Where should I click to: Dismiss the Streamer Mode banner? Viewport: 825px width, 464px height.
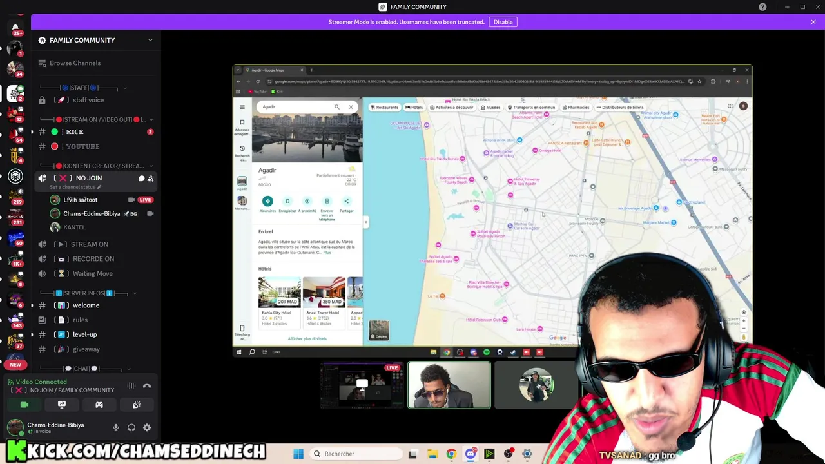coord(813,22)
